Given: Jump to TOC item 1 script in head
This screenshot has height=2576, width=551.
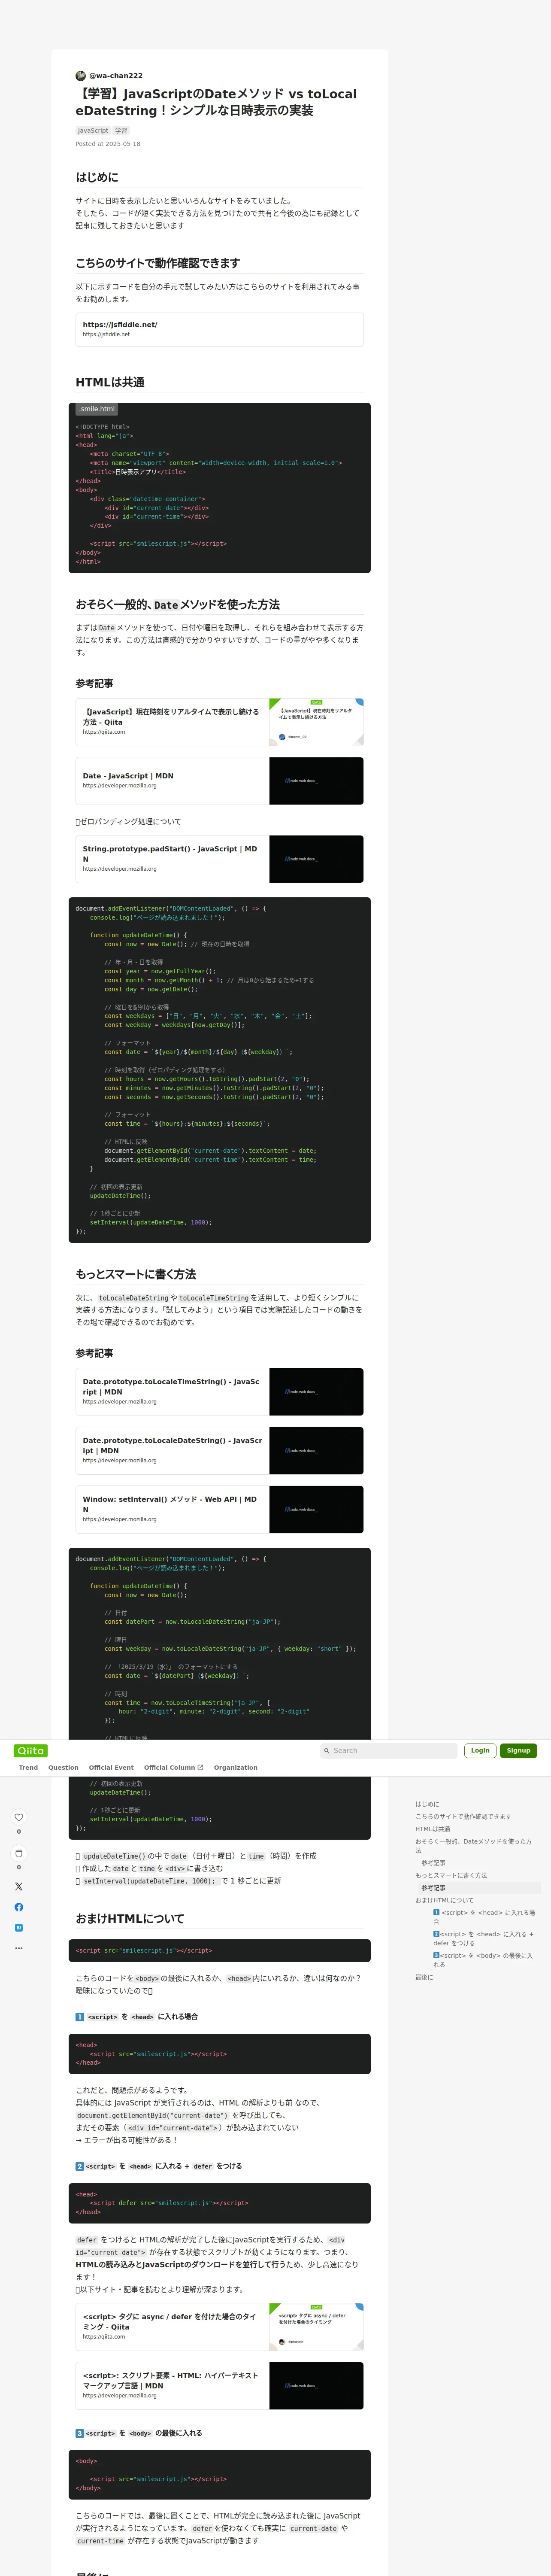Looking at the screenshot, I should point(485,1917).
